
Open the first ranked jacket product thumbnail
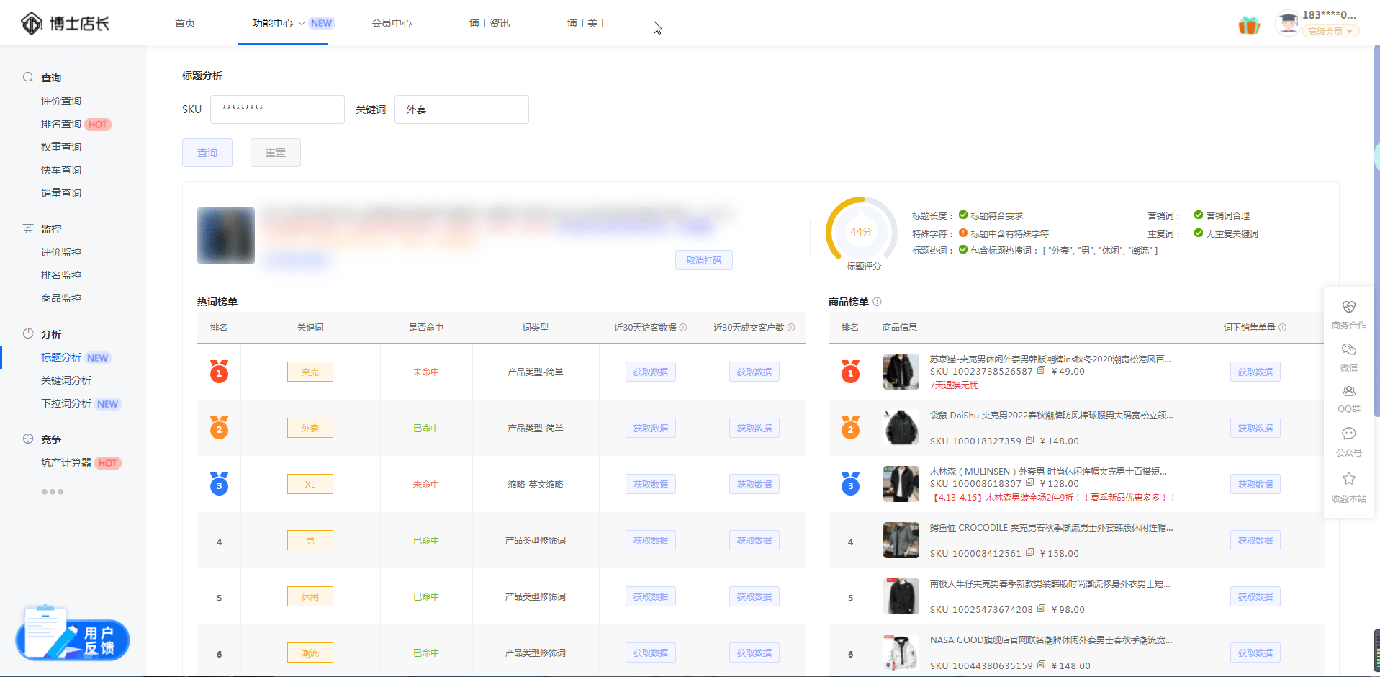point(901,372)
